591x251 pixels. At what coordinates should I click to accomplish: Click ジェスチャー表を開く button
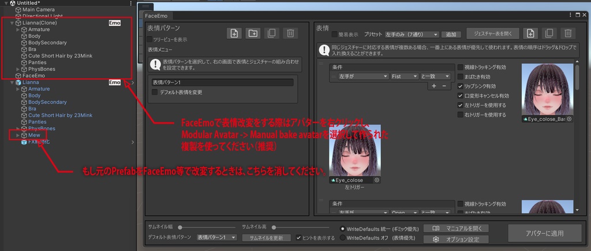coord(493,33)
